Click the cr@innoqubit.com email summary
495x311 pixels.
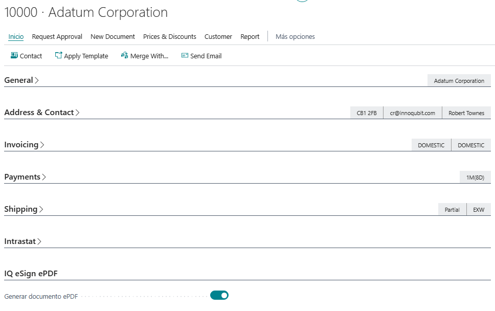pos(412,113)
